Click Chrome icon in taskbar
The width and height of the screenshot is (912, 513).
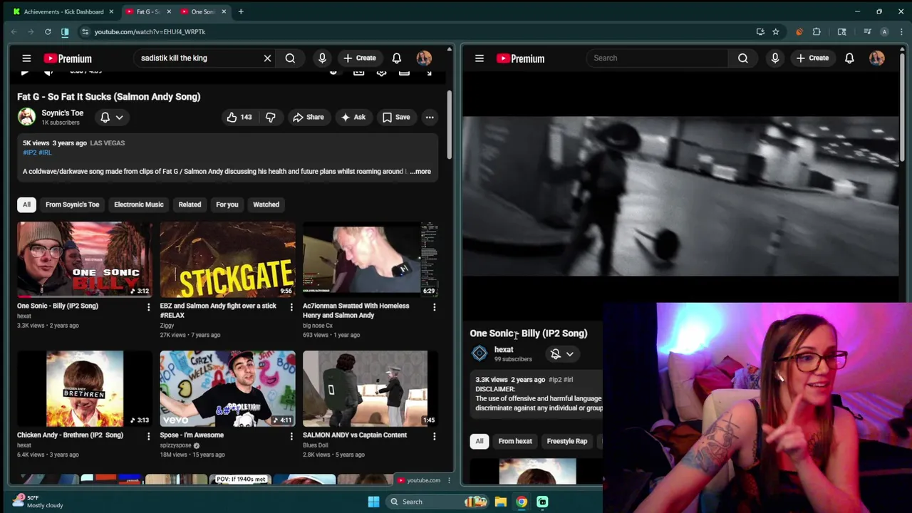[x=522, y=502]
